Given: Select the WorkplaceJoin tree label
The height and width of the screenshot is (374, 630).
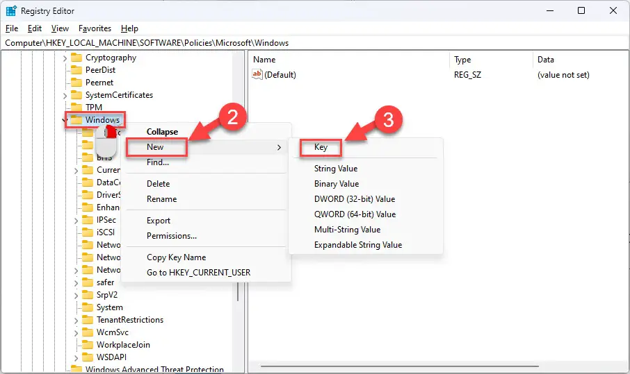Looking at the screenshot, I should pos(123,345).
